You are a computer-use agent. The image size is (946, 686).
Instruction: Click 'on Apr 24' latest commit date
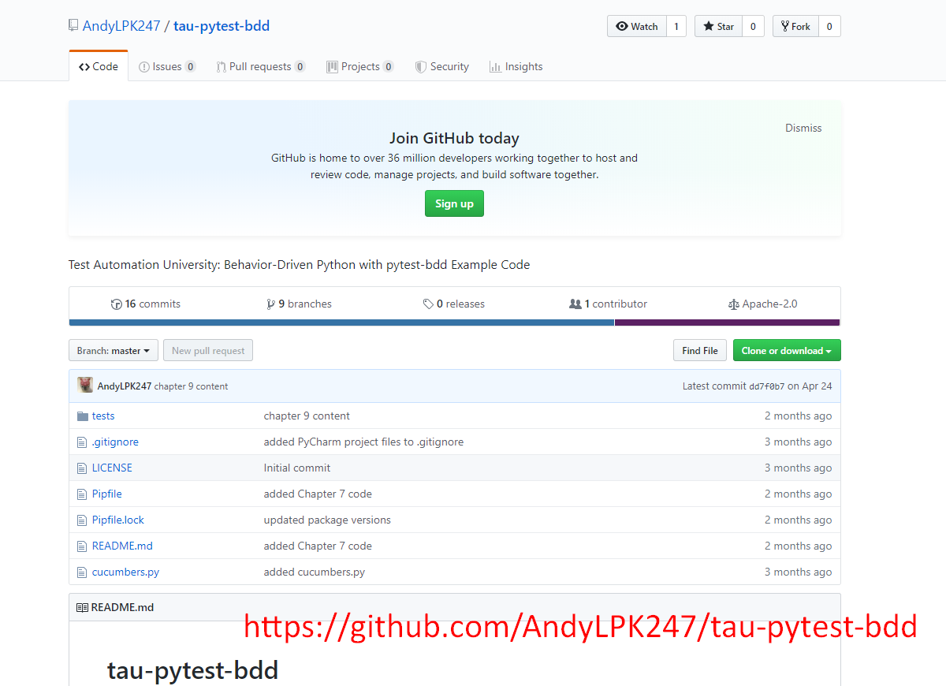pos(810,386)
